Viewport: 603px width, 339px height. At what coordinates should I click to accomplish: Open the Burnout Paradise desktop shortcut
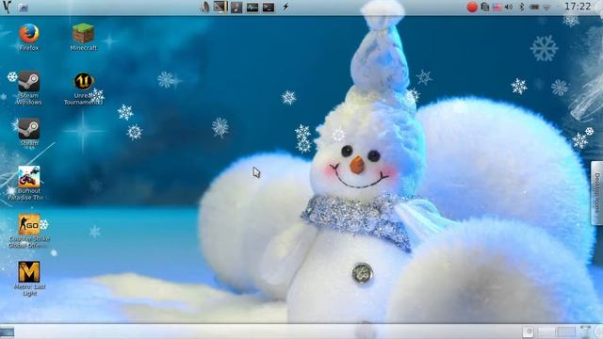pyautogui.click(x=29, y=183)
